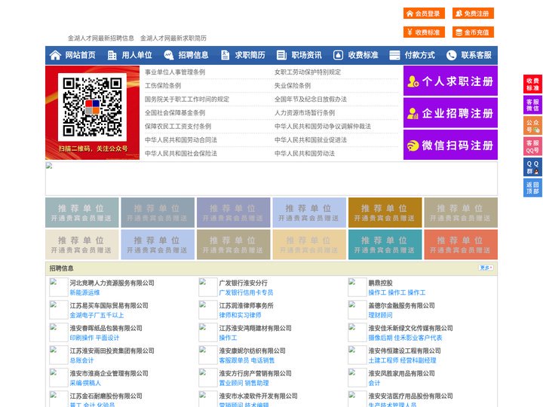
Task: Click the person icon in 个人求职注册 banner
Action: click(x=413, y=81)
